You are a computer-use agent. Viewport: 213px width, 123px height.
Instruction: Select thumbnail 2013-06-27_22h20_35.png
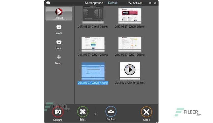(x=130, y=16)
